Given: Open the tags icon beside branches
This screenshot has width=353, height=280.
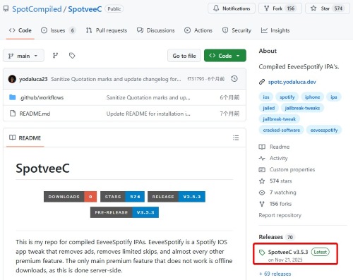Looking at the screenshot, I should [72, 56].
